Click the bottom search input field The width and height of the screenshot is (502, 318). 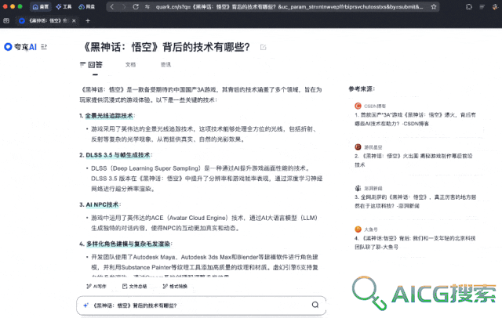[201, 305]
